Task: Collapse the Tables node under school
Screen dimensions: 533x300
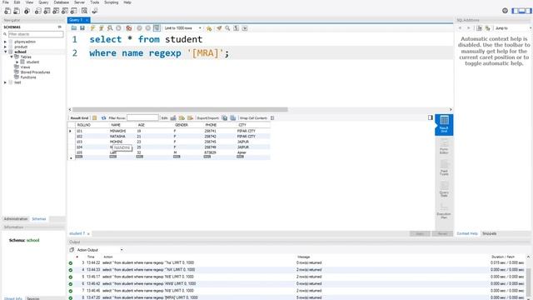Action: coord(11,57)
